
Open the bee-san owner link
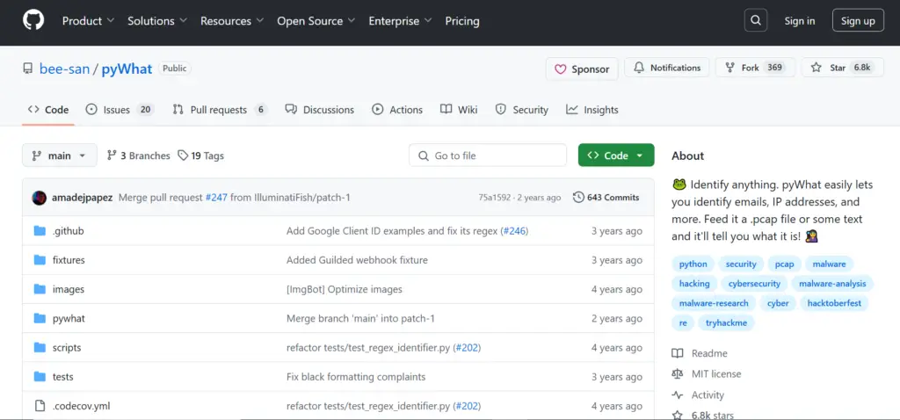64,69
